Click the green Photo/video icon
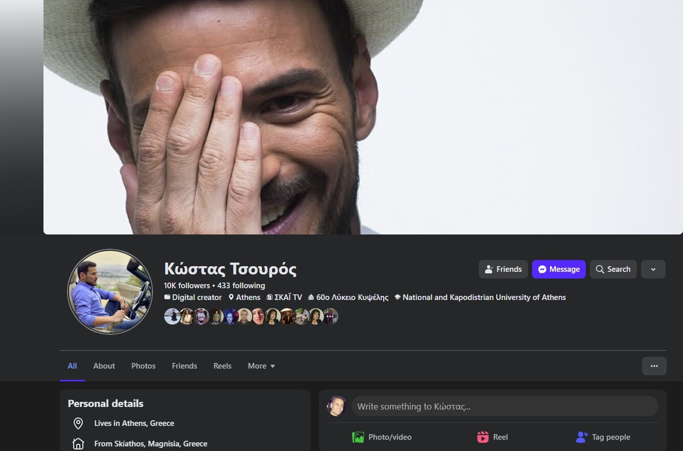Screen dimensions: 683x451 [x=358, y=437]
